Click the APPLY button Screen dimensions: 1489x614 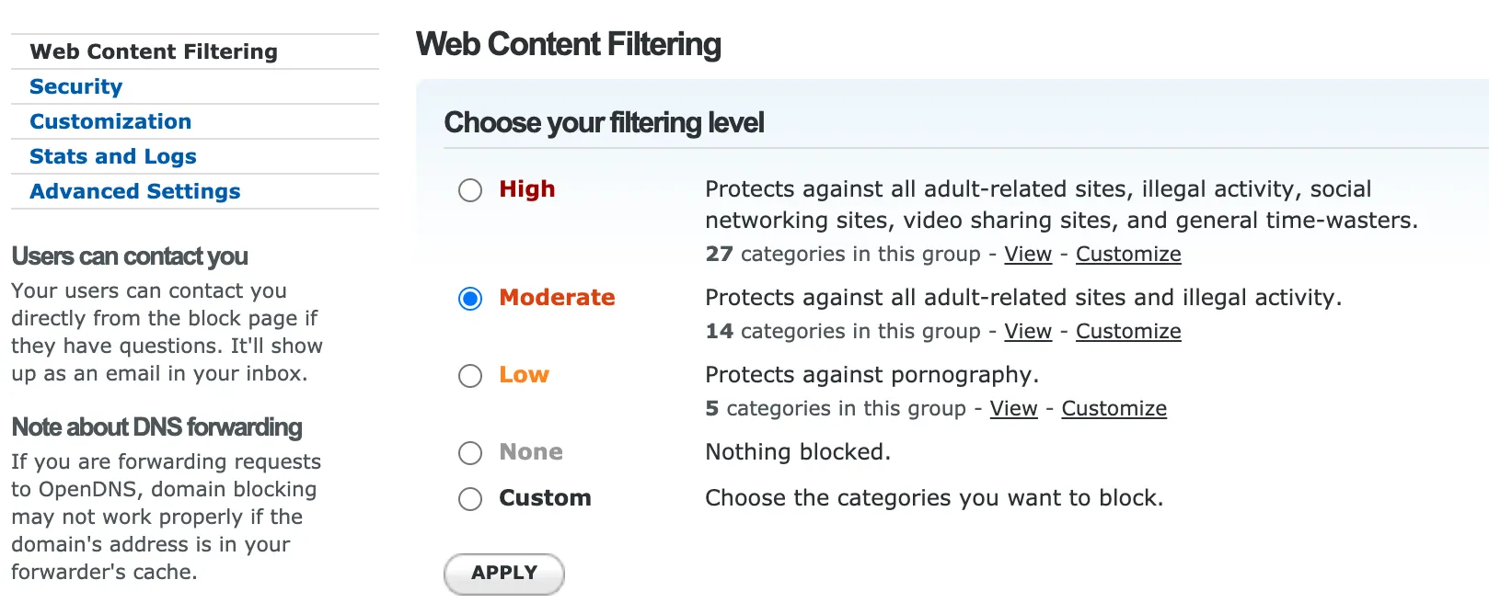pos(503,573)
